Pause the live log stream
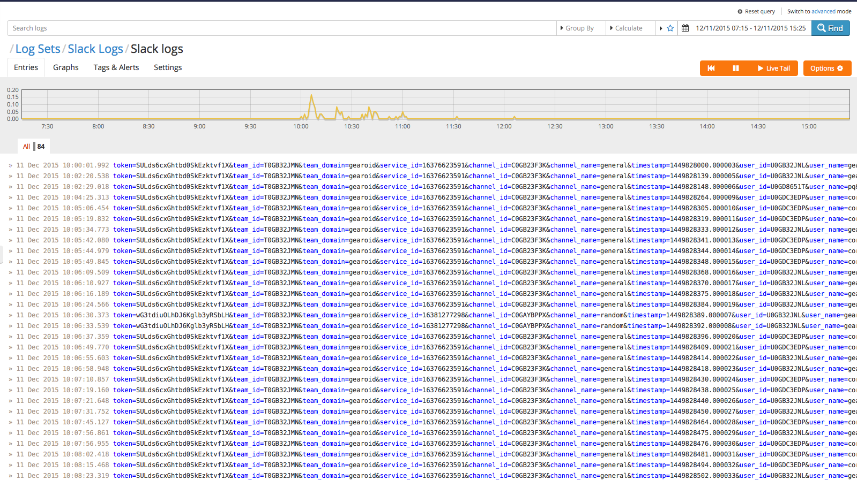Image resolution: width=857 pixels, height=480 pixels. coord(736,68)
